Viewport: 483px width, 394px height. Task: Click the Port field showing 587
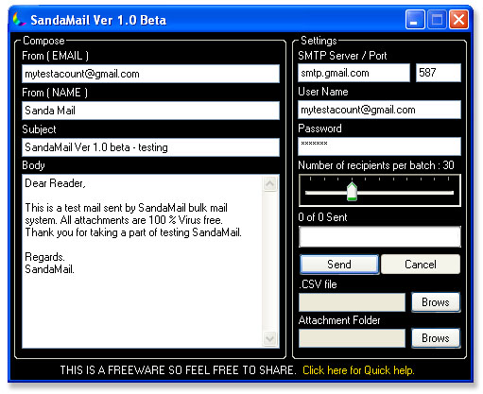[439, 73]
